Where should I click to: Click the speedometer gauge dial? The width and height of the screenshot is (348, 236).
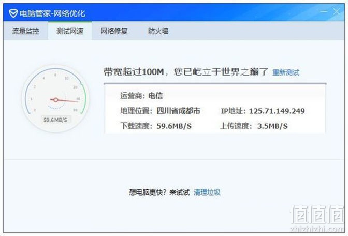pyautogui.click(x=55, y=99)
